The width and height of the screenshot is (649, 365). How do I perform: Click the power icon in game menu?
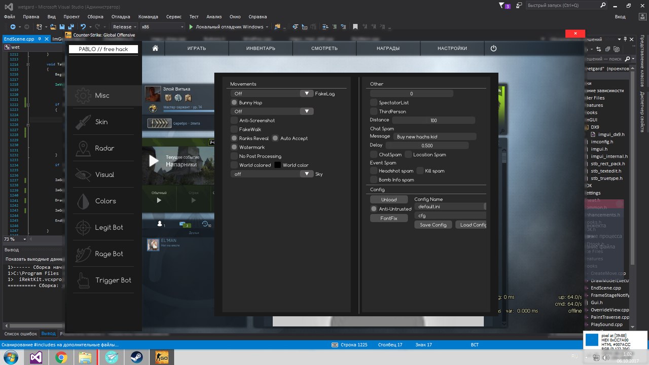coord(493,48)
